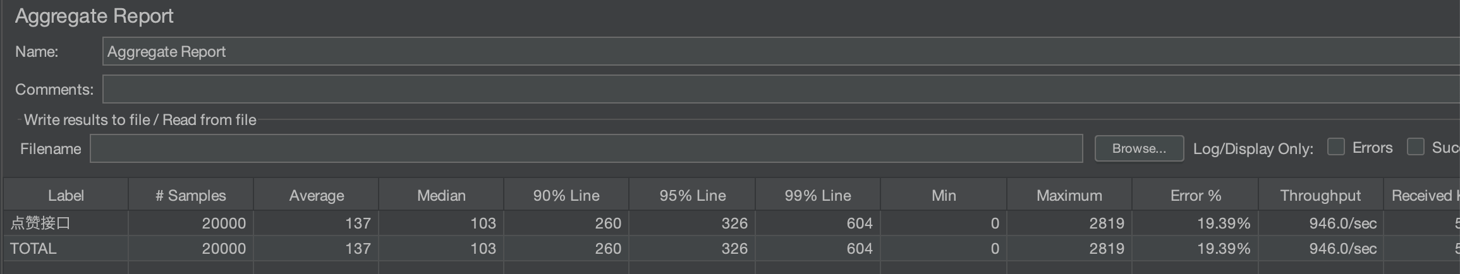The width and height of the screenshot is (1460, 274).
Task: Enable the Errors checkbox
Action: click(1335, 147)
